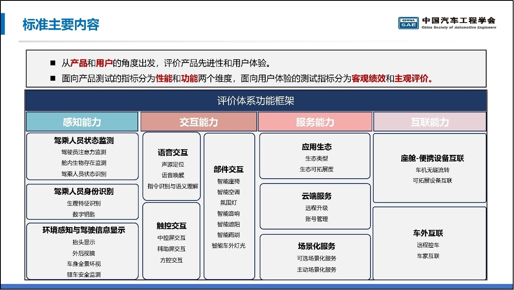This screenshot has height=290, width=514.
Task: Click the text 声源定位
Action: [173, 165]
